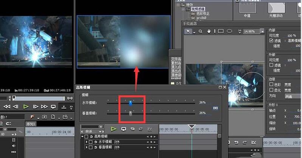Select proDAD in the effects tree
302x158 pixels.
click(201, 18)
